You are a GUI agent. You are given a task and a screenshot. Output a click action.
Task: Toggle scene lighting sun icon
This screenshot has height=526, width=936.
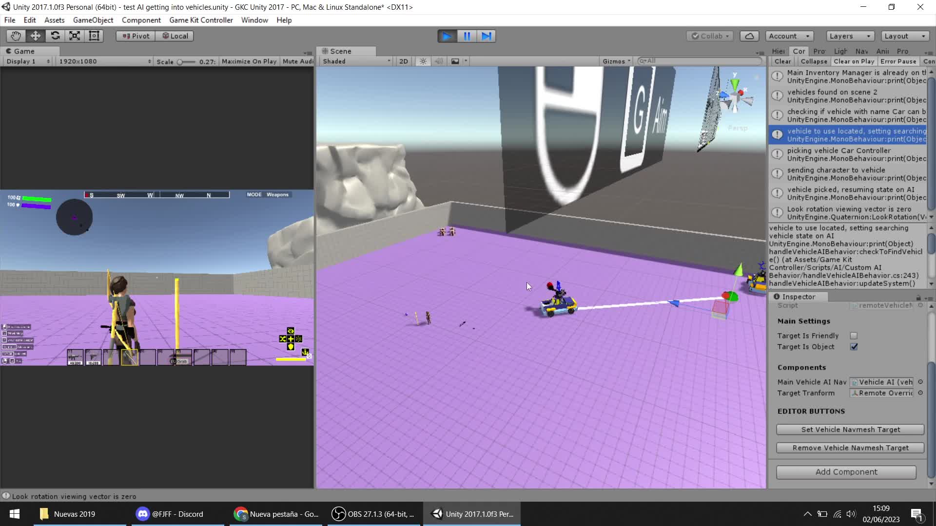click(x=423, y=61)
